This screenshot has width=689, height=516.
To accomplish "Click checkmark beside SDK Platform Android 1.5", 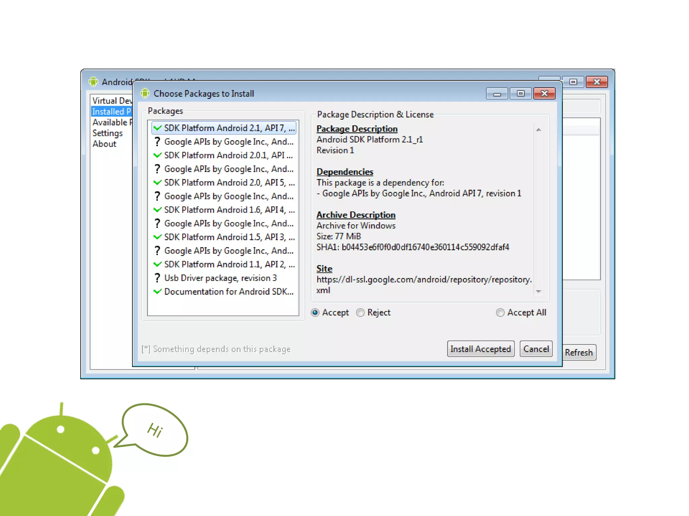I will 157,237.
